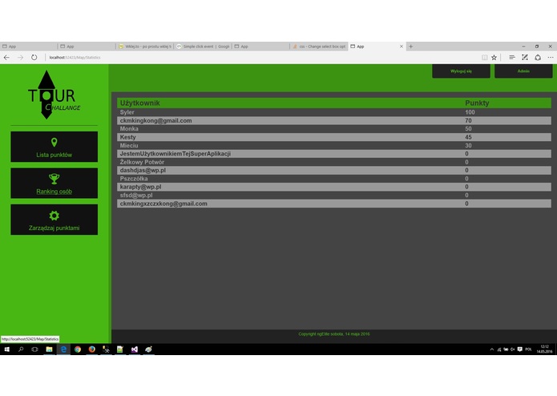
Task: Open the action center notification icon
Action: click(520, 350)
